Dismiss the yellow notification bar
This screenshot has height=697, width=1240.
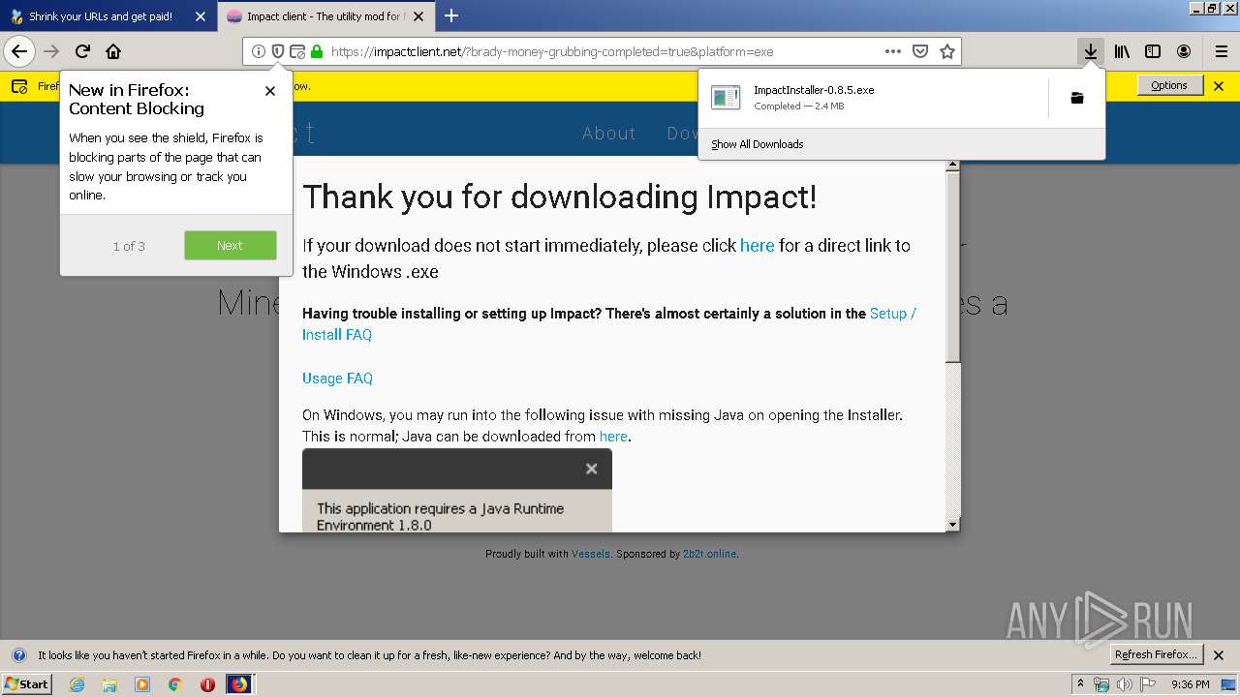pyautogui.click(x=1219, y=85)
